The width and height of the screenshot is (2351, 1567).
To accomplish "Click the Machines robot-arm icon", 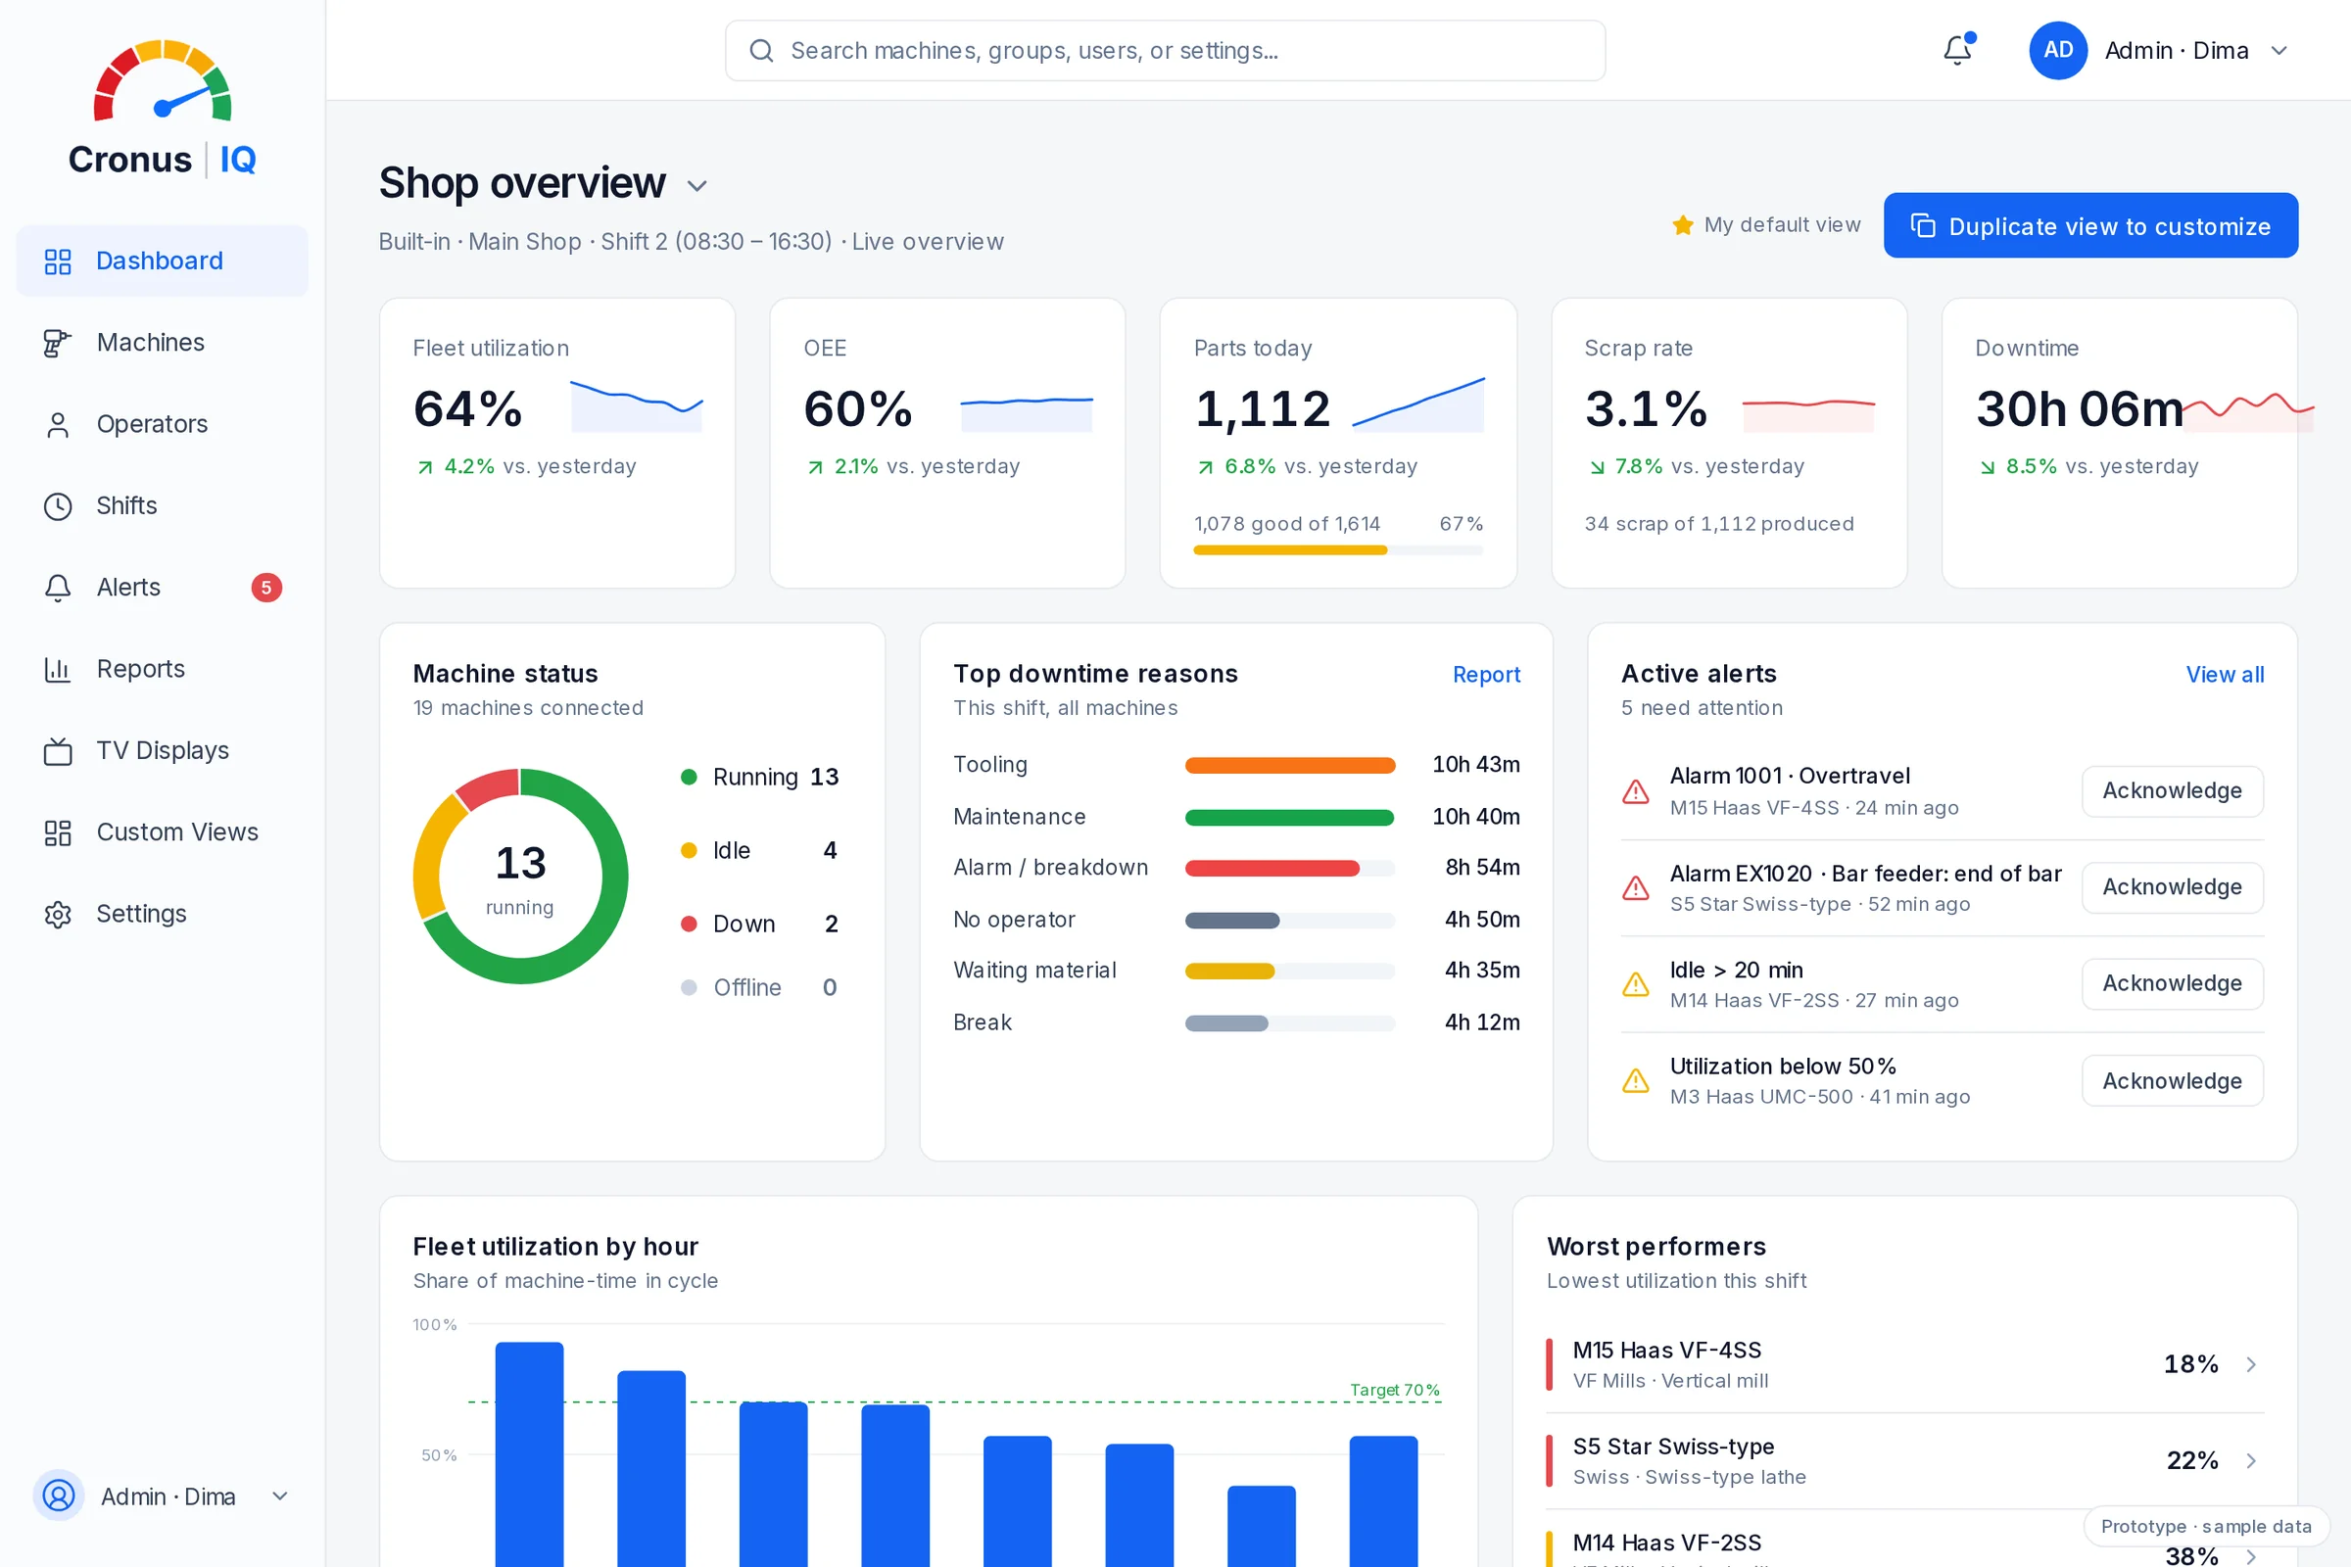I will [58, 343].
